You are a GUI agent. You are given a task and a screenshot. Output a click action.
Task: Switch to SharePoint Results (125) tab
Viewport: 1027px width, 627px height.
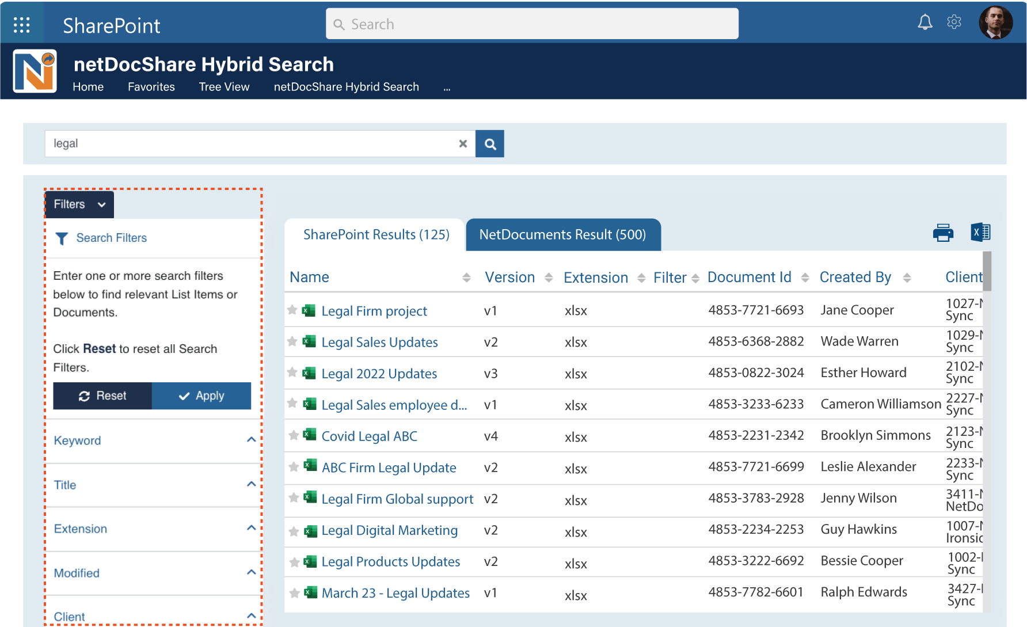pos(376,235)
